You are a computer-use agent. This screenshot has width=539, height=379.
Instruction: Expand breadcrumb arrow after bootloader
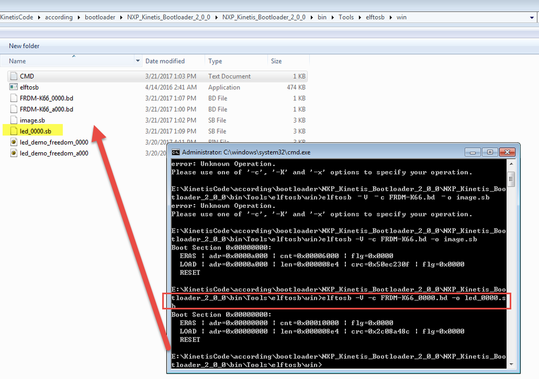point(121,17)
